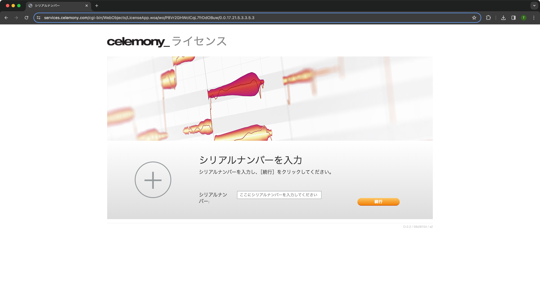Bookmark this page with the star icon

[x=474, y=18]
